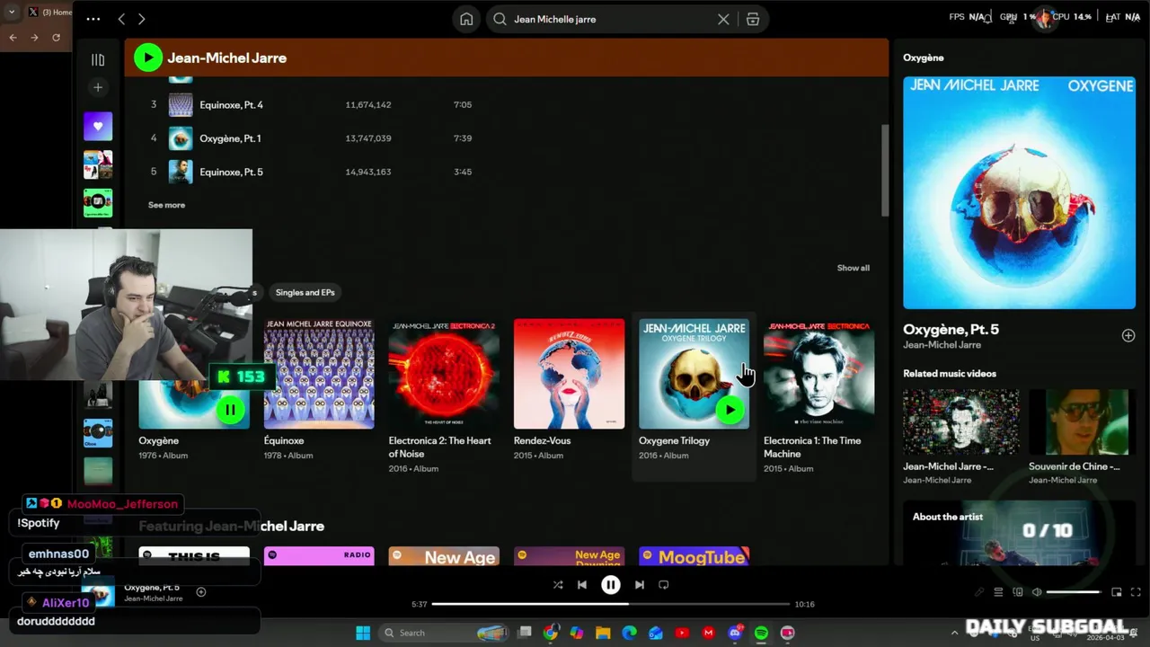Open the Rendez-Vous album
This screenshot has width=1150, height=647.
(569, 374)
